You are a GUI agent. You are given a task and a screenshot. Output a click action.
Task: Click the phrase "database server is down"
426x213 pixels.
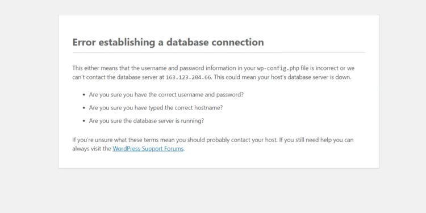(x=319, y=77)
